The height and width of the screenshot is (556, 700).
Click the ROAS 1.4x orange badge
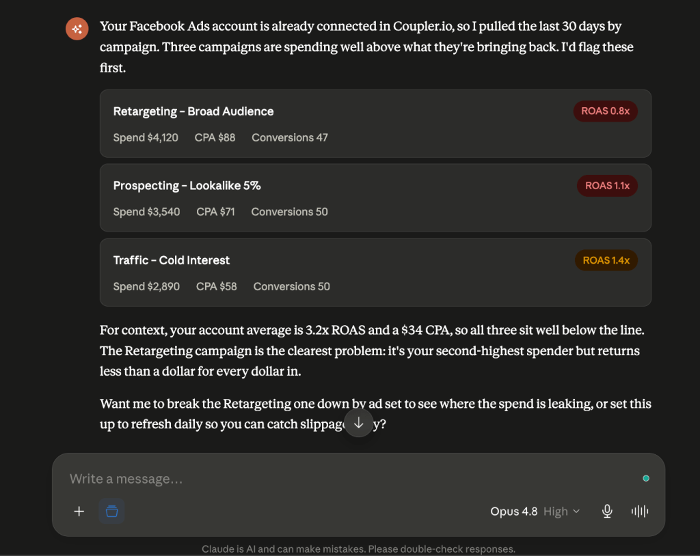click(606, 260)
